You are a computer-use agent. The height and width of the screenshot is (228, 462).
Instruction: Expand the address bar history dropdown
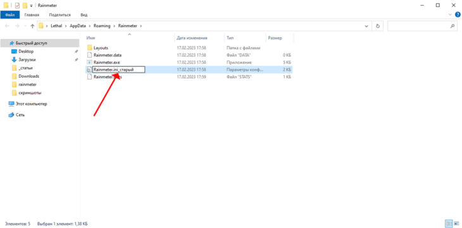point(366,26)
